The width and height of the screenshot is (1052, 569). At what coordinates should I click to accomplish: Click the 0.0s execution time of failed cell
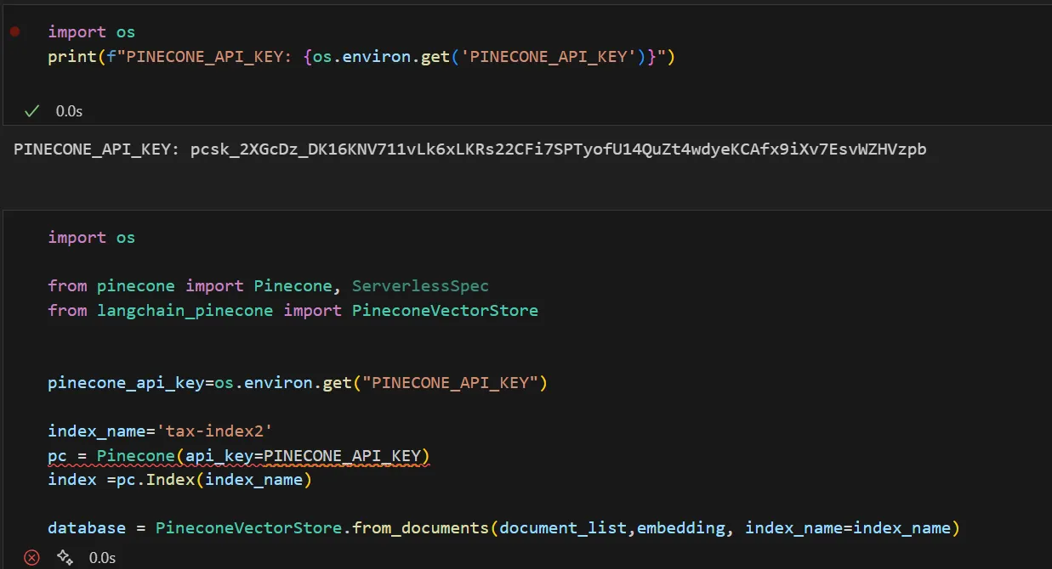(102, 558)
